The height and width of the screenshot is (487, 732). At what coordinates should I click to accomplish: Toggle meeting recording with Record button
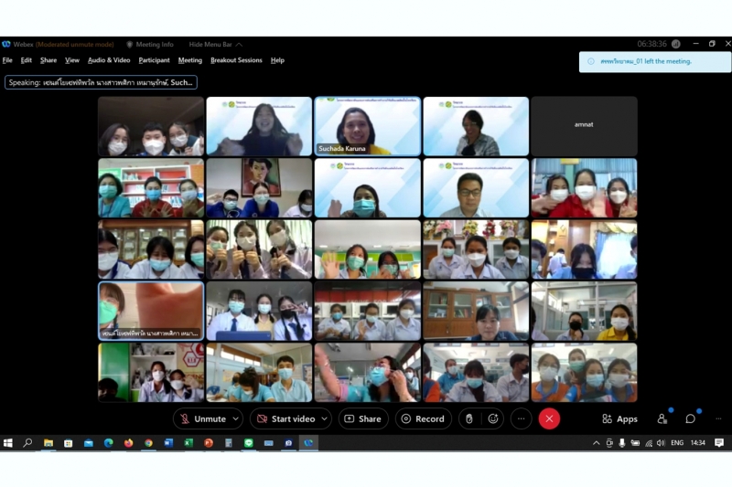tap(423, 418)
